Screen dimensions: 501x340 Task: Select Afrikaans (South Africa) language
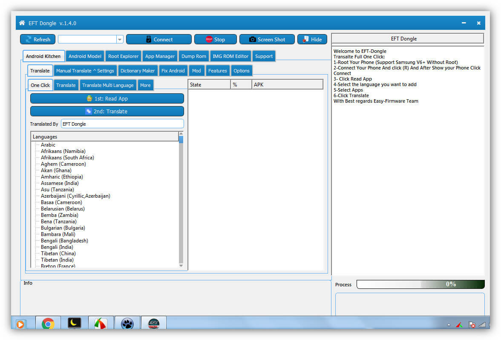[67, 158]
